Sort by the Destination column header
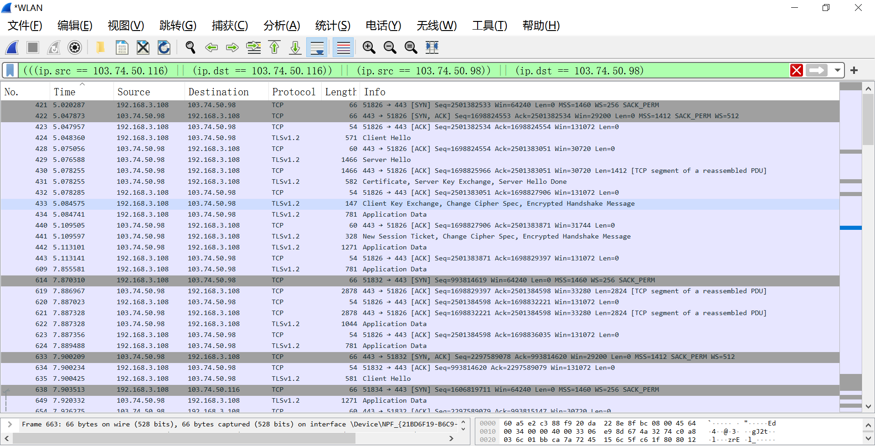 tap(226, 92)
